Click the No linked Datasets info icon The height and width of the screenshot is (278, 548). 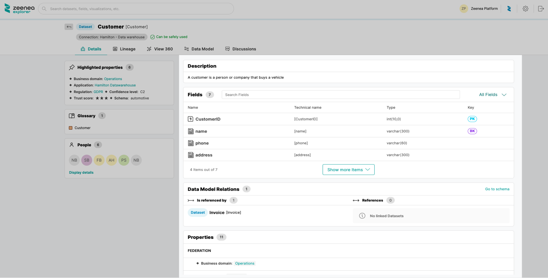click(x=362, y=216)
